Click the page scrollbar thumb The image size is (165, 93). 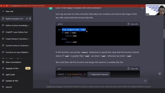(x=164, y=34)
